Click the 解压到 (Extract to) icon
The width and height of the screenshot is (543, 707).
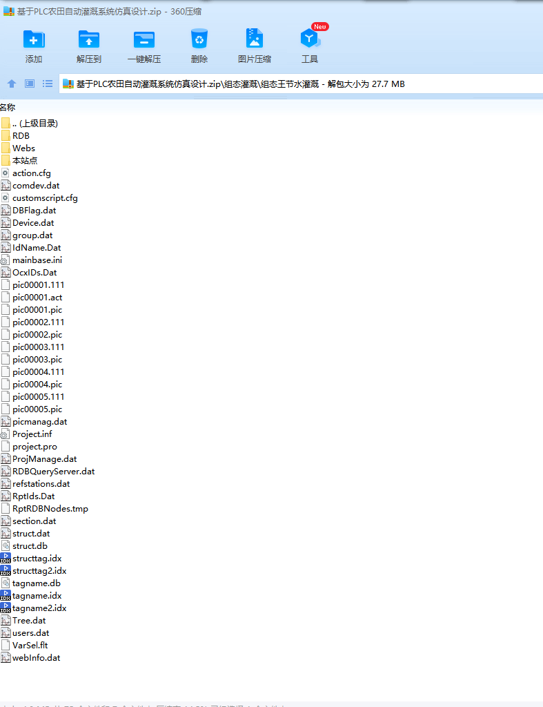(89, 39)
